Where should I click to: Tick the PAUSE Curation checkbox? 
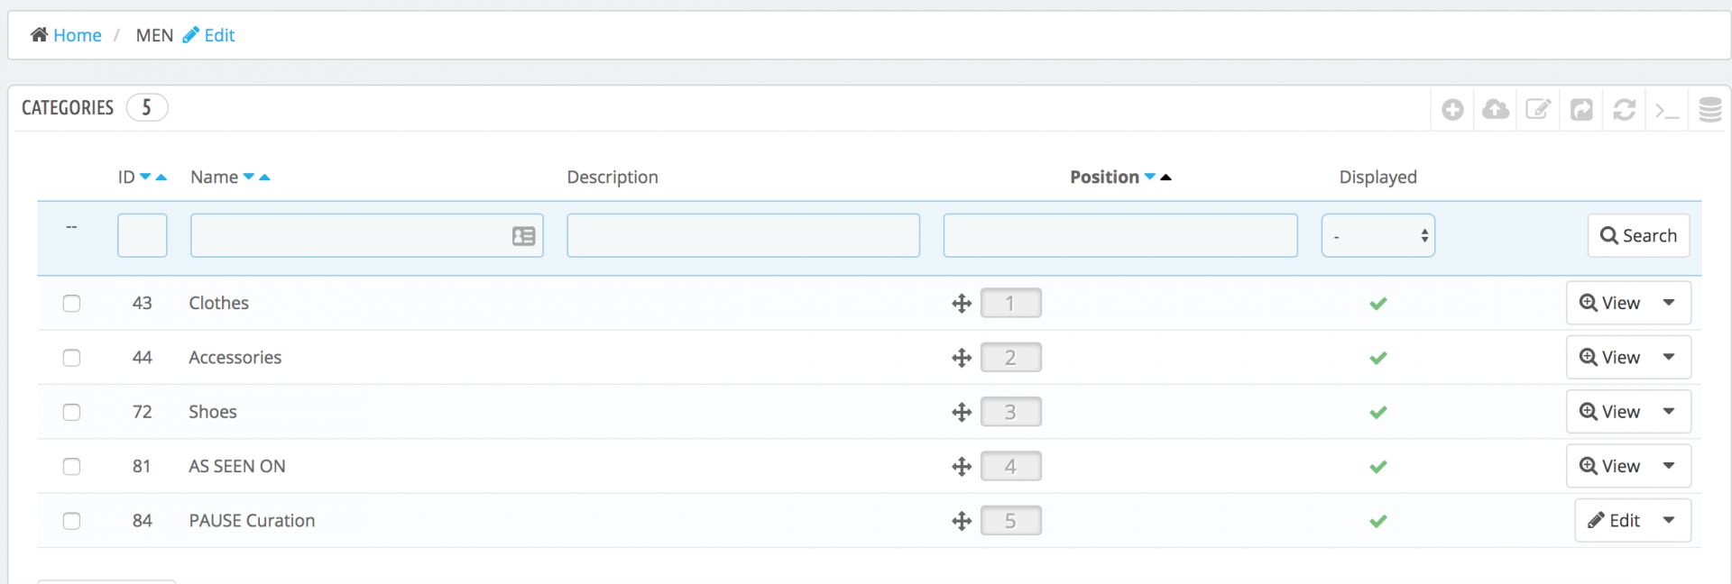[72, 521]
